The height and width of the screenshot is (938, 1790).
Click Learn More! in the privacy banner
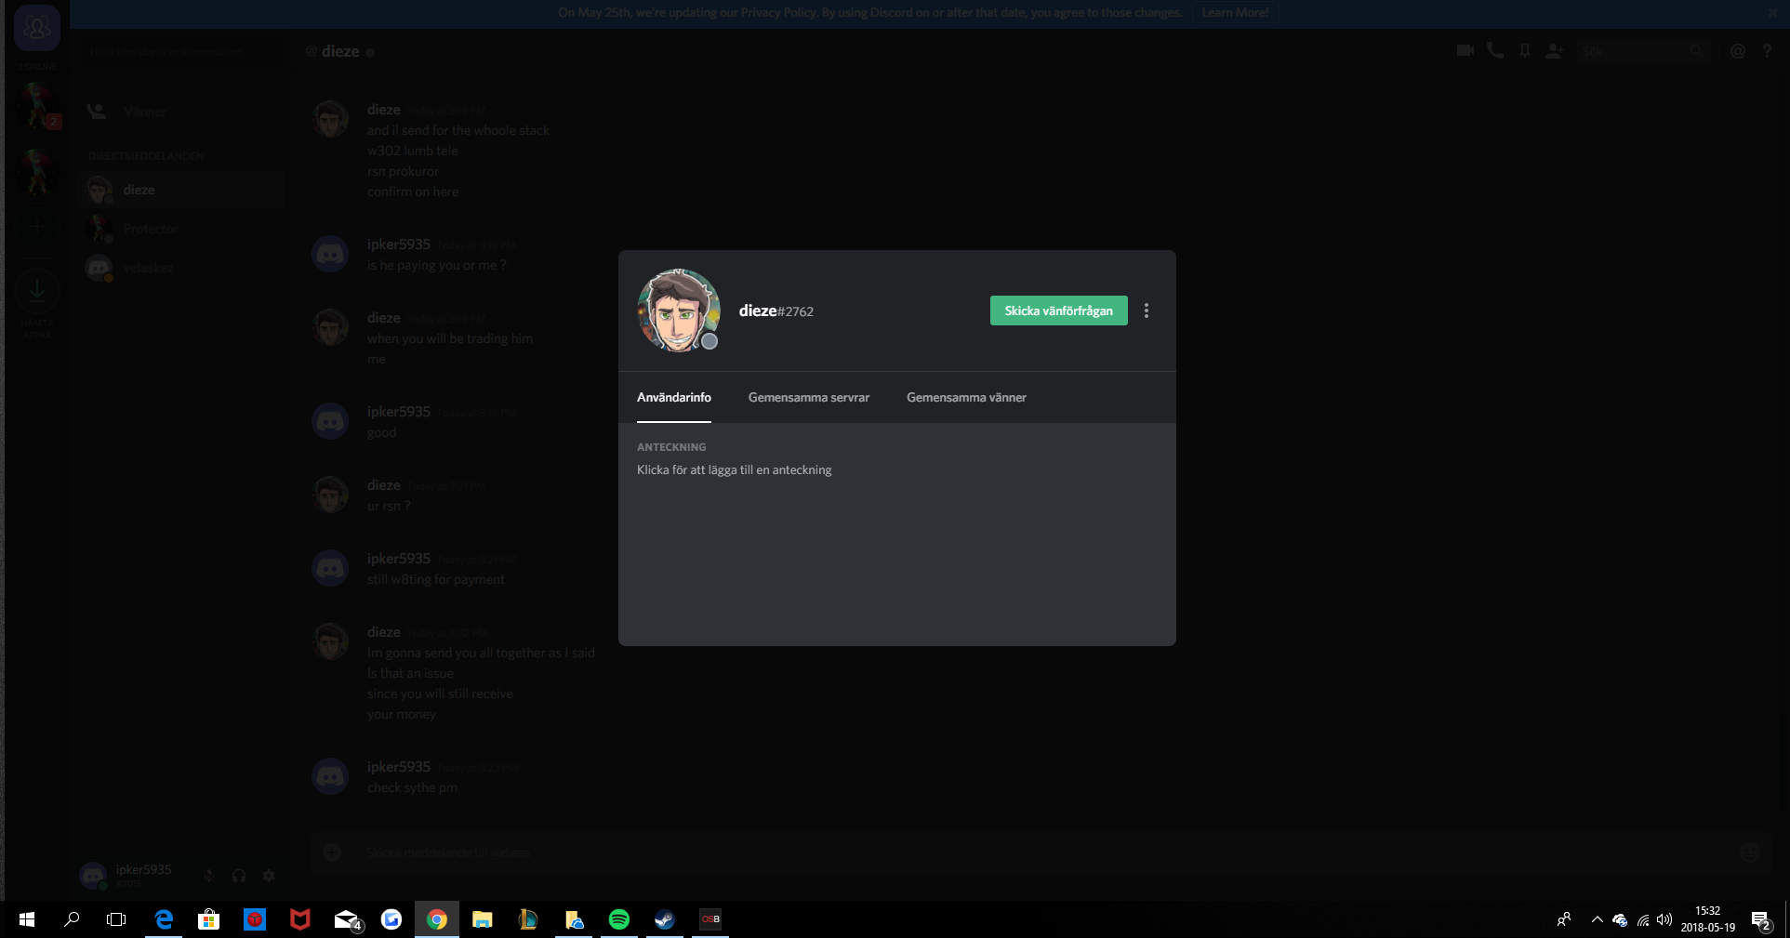click(x=1235, y=13)
